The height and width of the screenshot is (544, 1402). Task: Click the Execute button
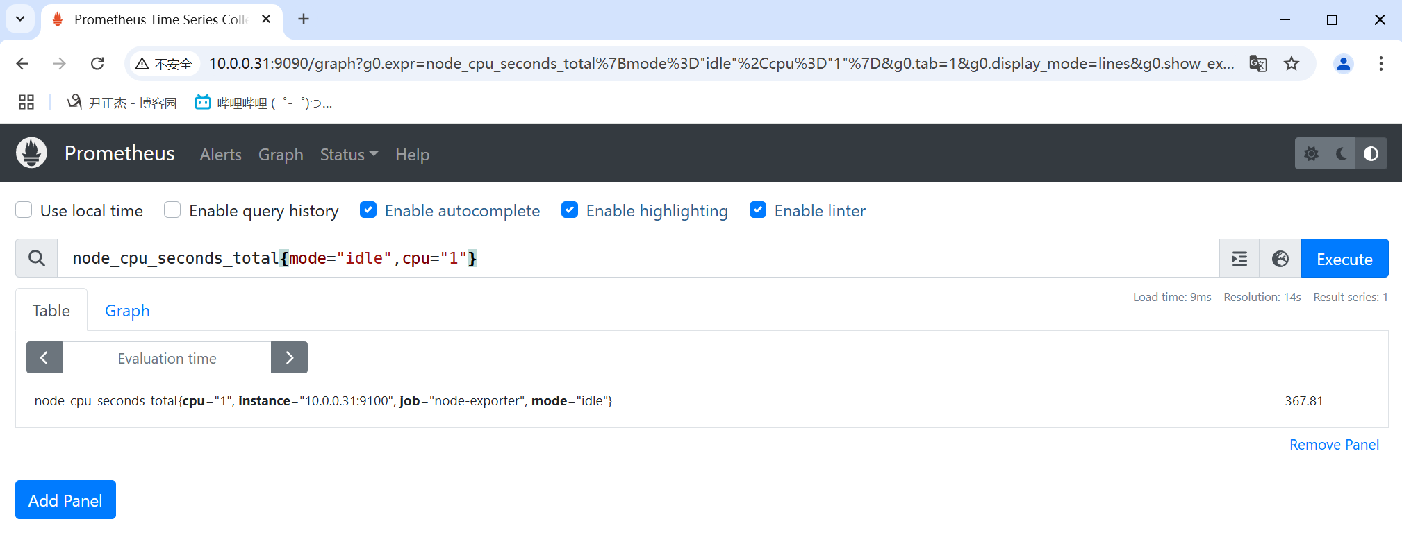1344,259
